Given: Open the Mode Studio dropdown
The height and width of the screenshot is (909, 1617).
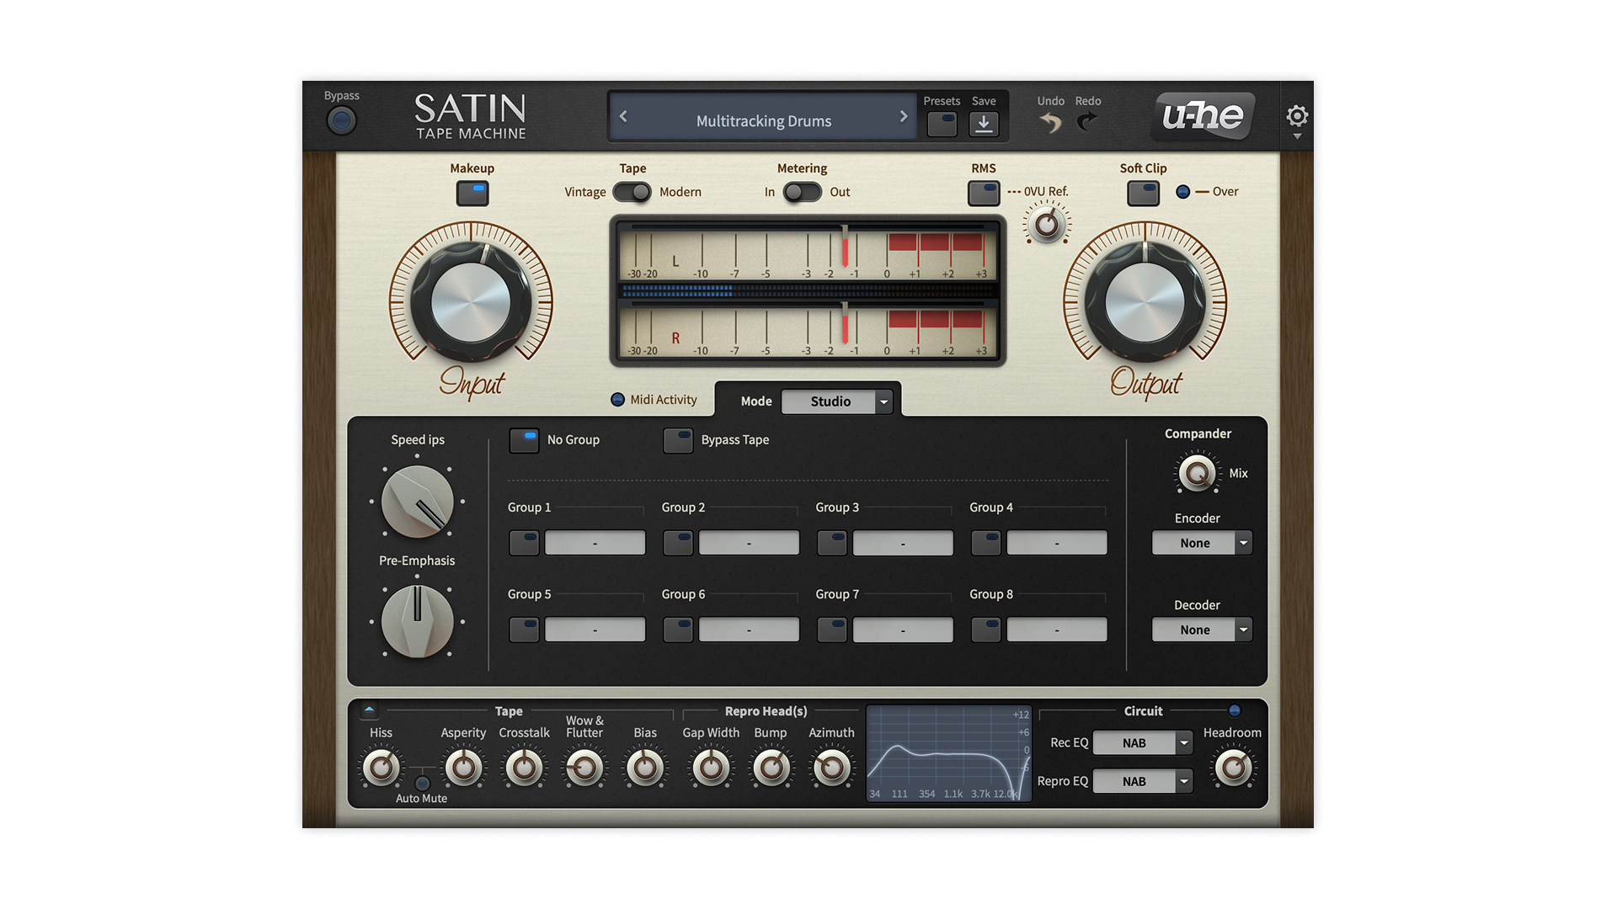Looking at the screenshot, I should pos(836,401).
